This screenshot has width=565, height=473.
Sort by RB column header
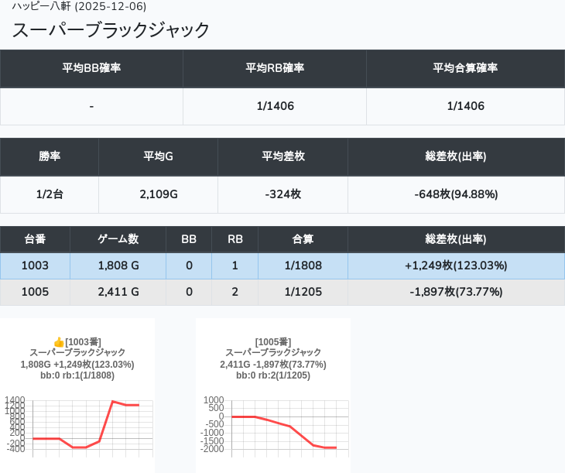point(235,239)
